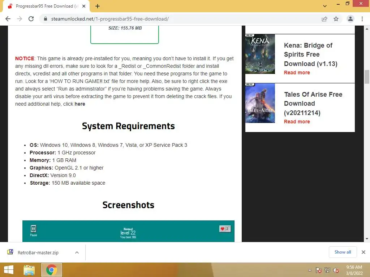Click Chrome icon in taskbar
This screenshot has width=370, height=277.
pos(52,270)
